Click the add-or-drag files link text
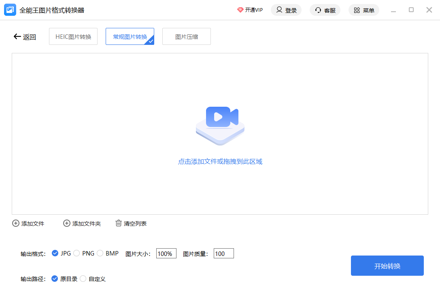This screenshot has height=300, width=440. 220,162
